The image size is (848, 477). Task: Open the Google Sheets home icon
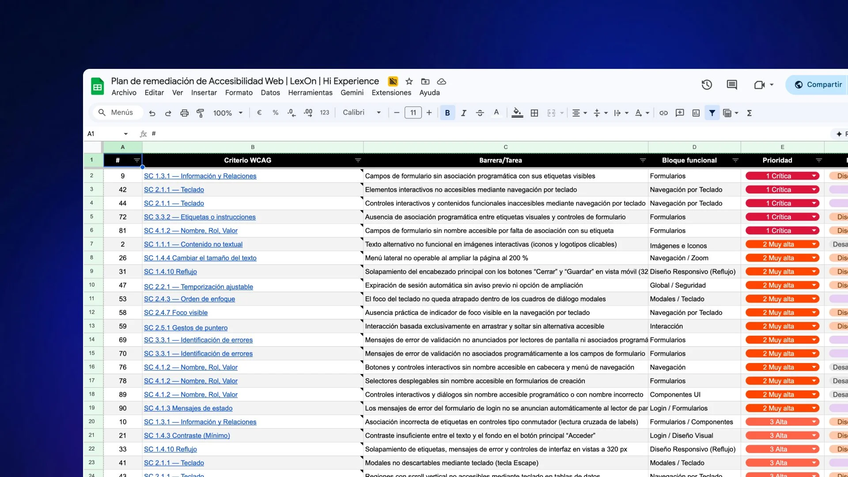click(x=97, y=87)
